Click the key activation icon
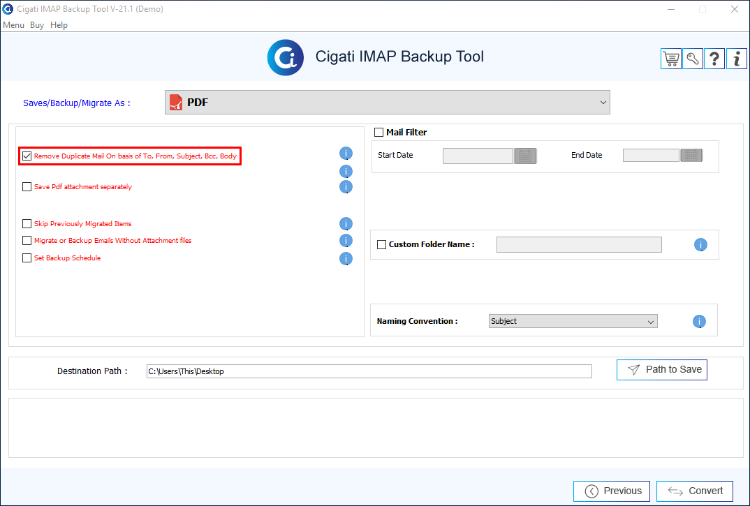The width and height of the screenshot is (750, 506). coord(693,59)
